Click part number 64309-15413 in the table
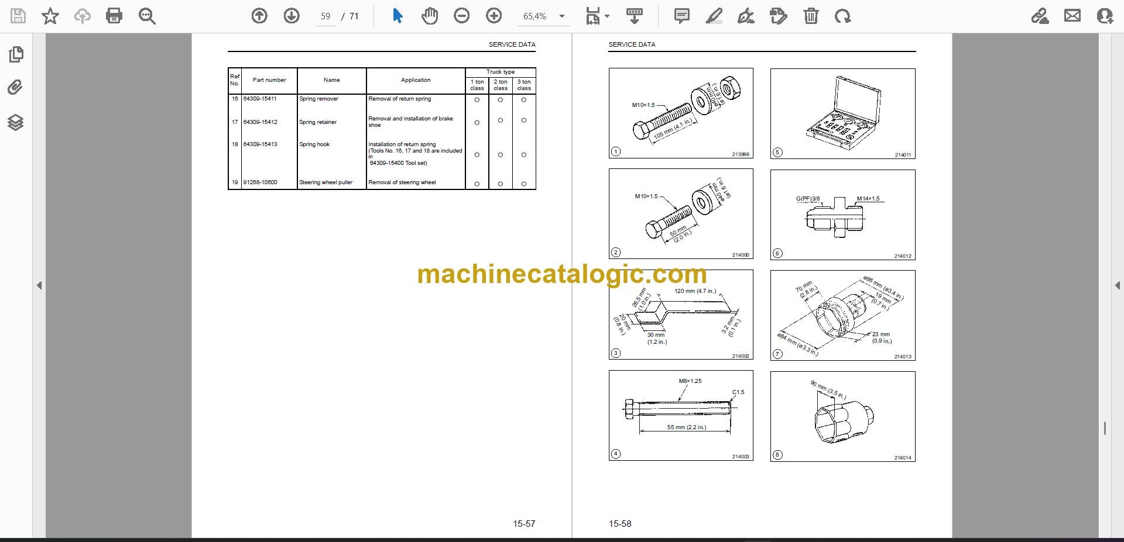This screenshot has width=1124, height=542. point(260,144)
